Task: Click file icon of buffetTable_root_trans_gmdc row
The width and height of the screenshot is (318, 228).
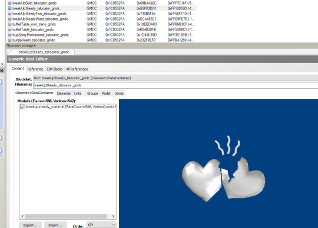Action: point(9,24)
